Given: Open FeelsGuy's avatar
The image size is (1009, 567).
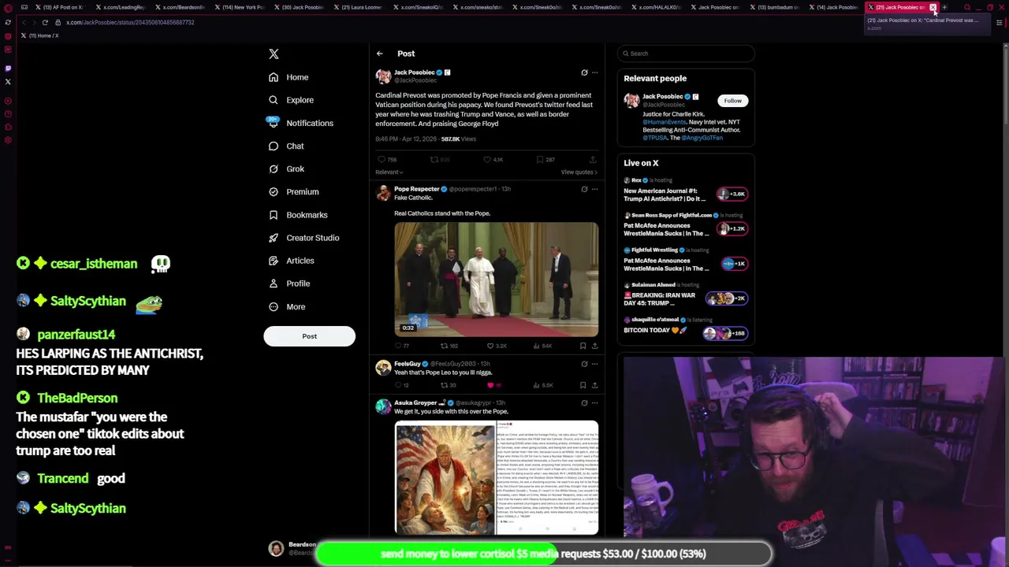Looking at the screenshot, I should point(383,368).
